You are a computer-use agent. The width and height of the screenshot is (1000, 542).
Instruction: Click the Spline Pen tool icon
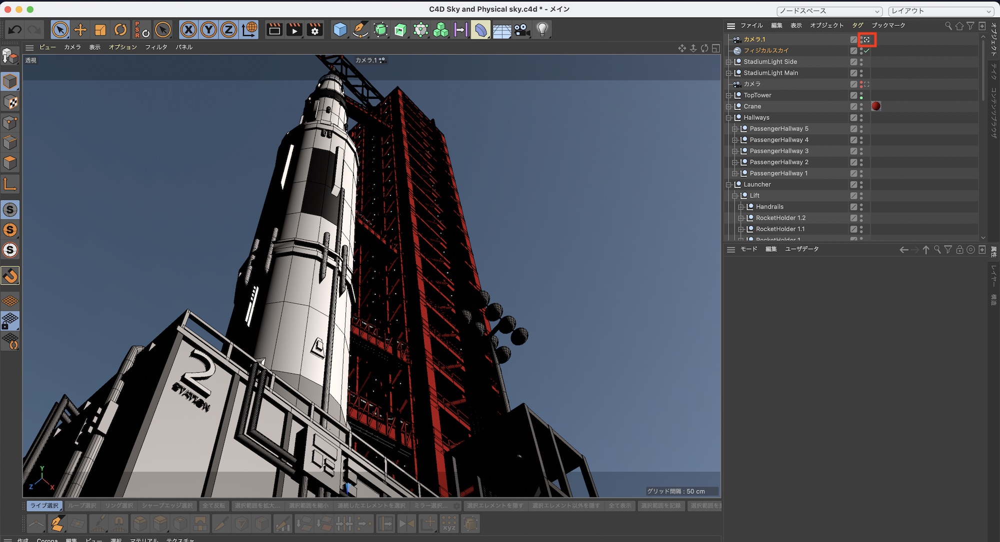[360, 30]
